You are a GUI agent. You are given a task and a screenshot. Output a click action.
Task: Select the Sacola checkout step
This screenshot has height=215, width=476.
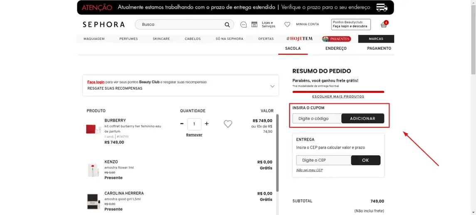tap(293, 49)
